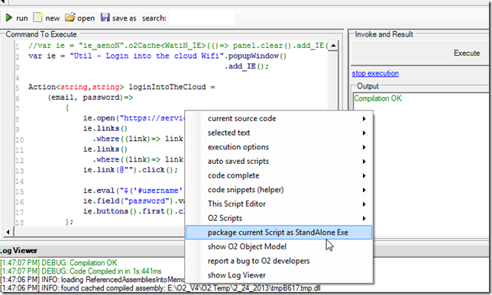Expand the auto saved scripts submenu
The height and width of the screenshot is (295, 492).
[x=279, y=162]
